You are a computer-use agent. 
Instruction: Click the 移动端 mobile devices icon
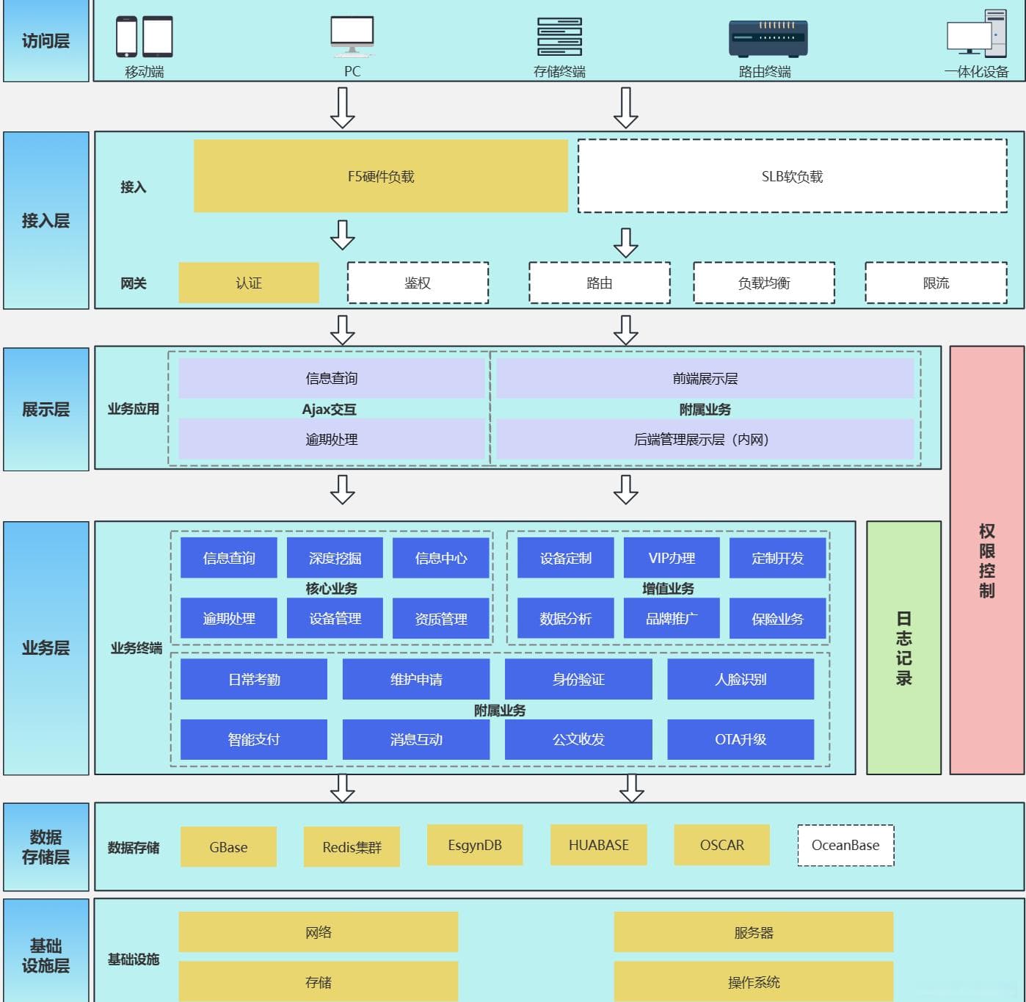pos(145,37)
